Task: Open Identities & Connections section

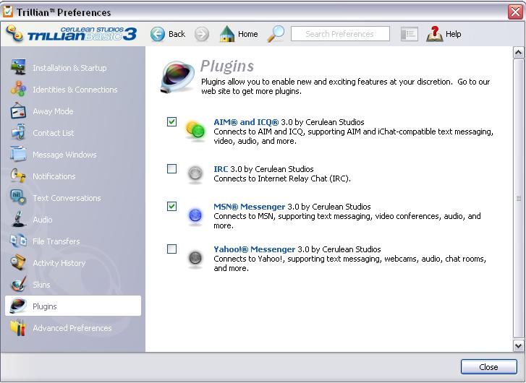Action: tap(75, 90)
